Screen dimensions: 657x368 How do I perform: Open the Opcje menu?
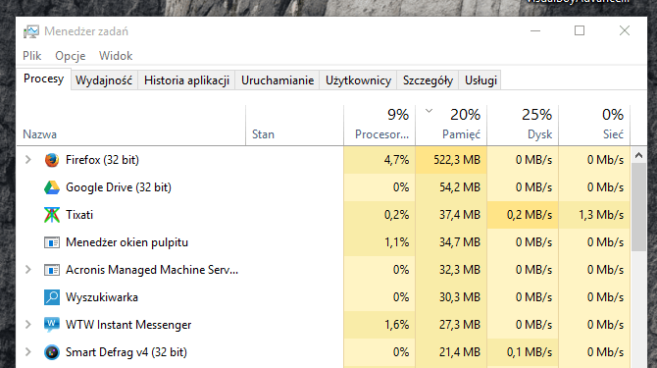point(70,56)
